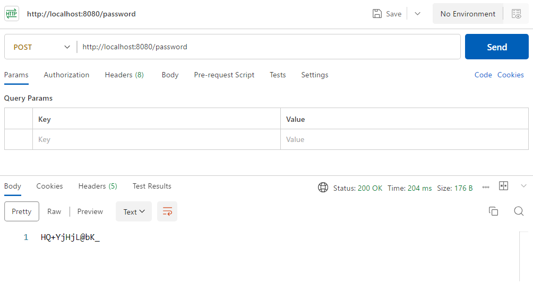Copy response body with copy icon

coord(493,211)
